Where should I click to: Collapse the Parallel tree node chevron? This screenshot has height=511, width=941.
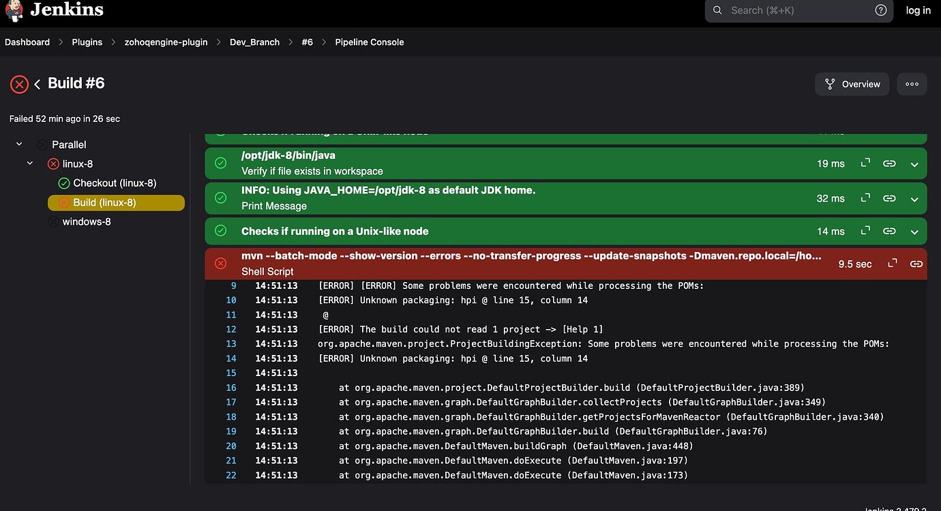pos(19,144)
